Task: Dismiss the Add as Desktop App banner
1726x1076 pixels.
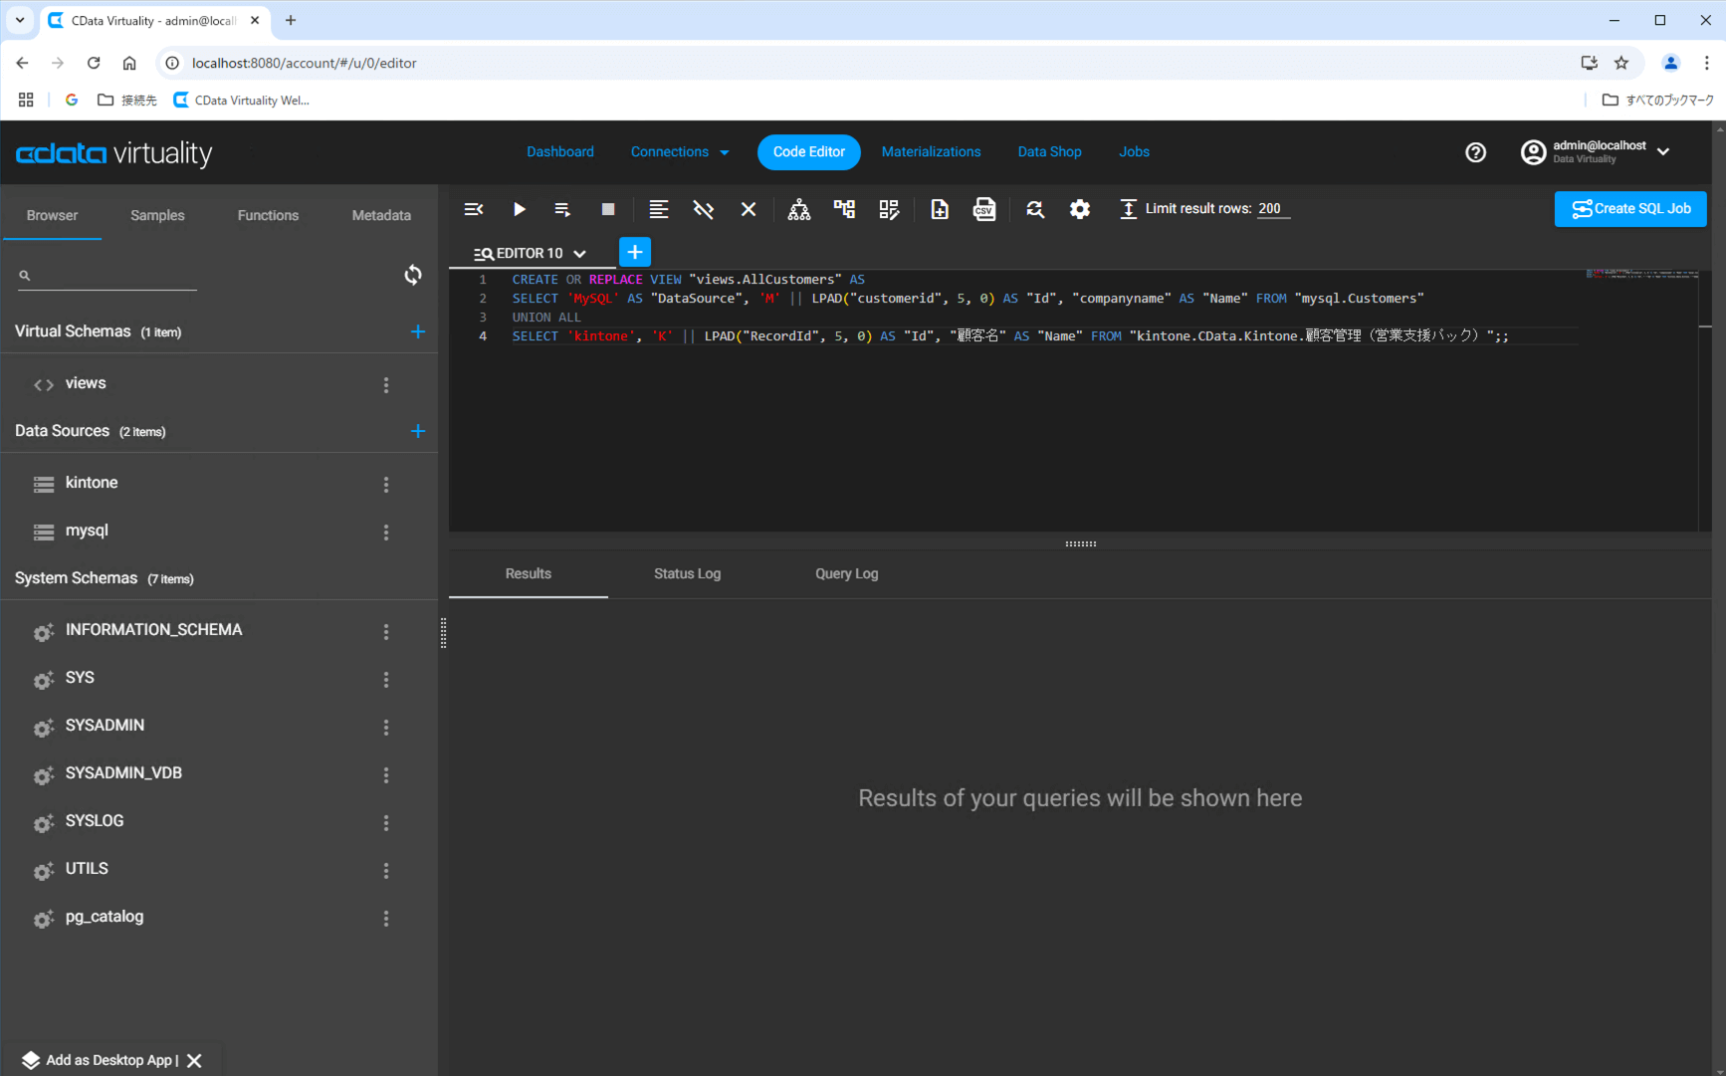Action: tap(194, 1060)
